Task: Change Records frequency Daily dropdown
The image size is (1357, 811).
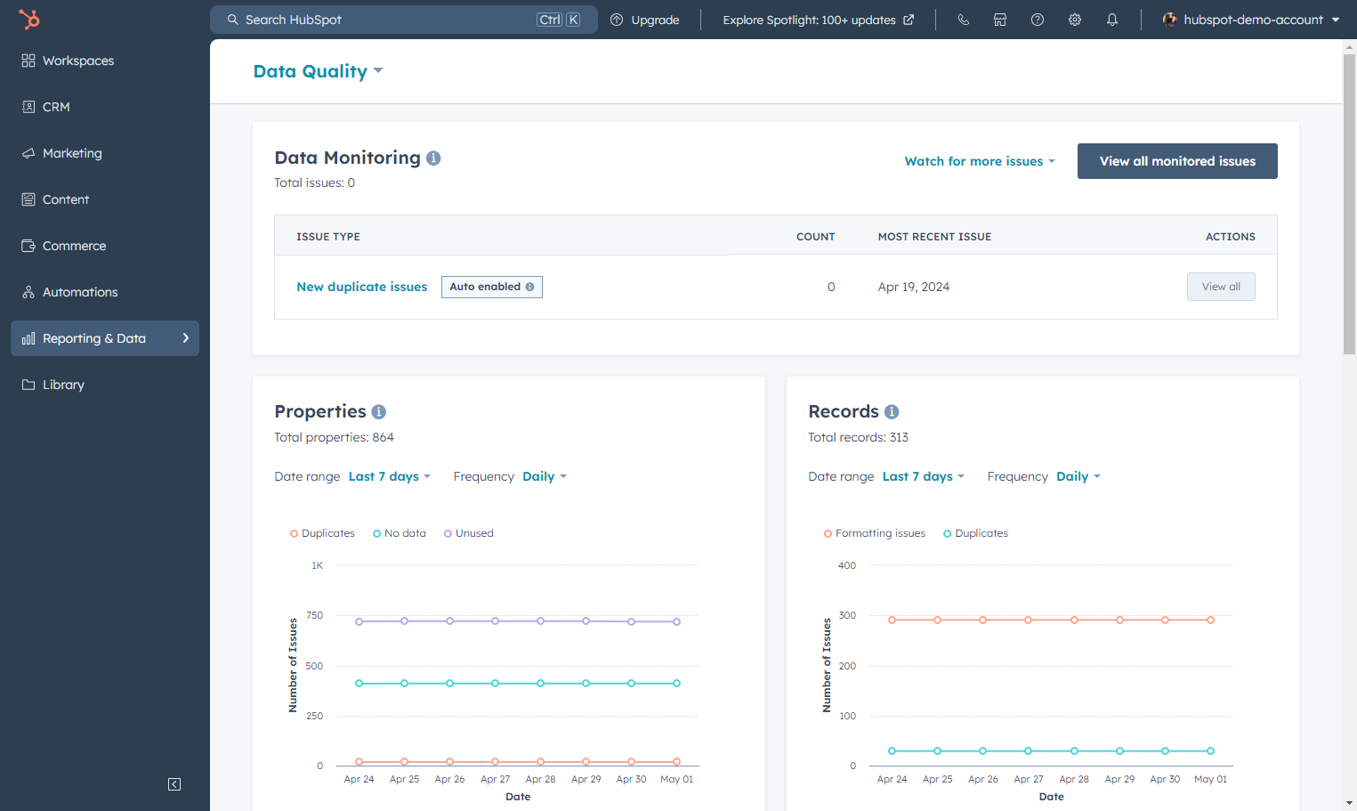Action: coord(1078,476)
